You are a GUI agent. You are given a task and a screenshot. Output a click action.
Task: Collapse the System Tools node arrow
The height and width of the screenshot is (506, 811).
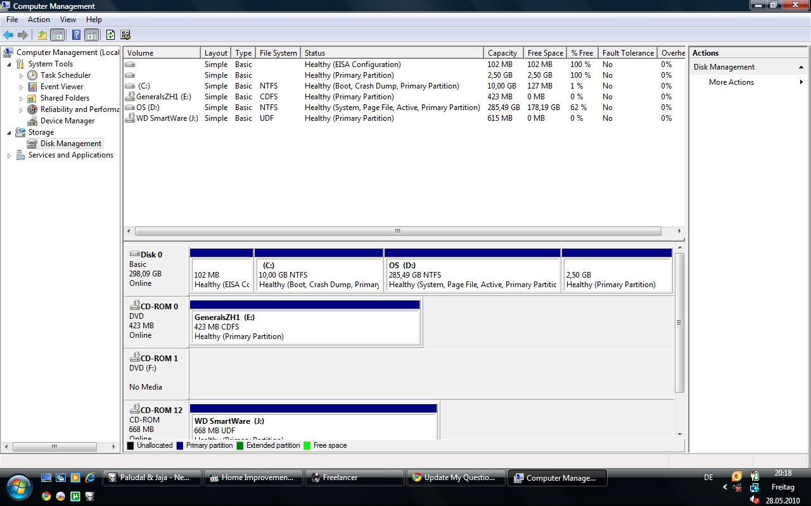[x=9, y=64]
